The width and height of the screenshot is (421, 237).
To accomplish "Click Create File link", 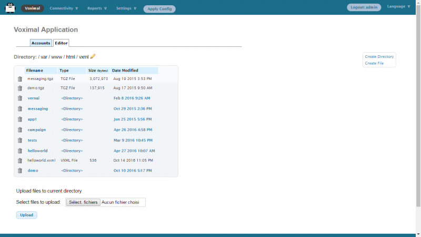I will [x=374, y=63].
